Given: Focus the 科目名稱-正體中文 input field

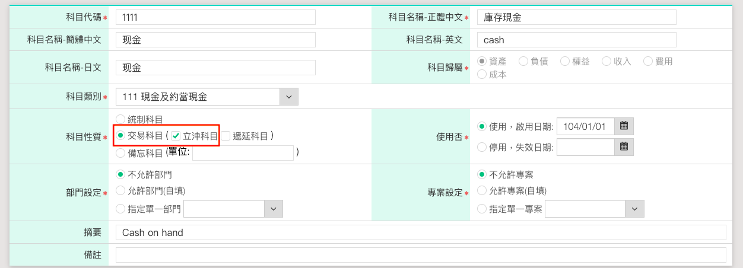Looking at the screenshot, I should [576, 18].
